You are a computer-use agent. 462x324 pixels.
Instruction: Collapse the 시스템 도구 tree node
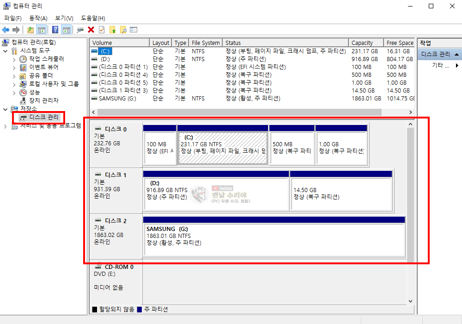[x=6, y=51]
